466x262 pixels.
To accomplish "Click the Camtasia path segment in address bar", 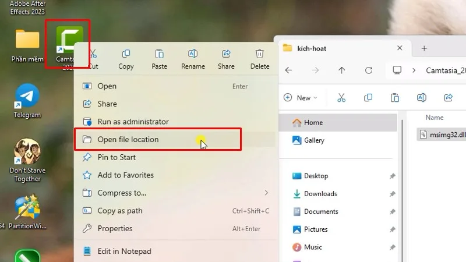I will point(446,70).
